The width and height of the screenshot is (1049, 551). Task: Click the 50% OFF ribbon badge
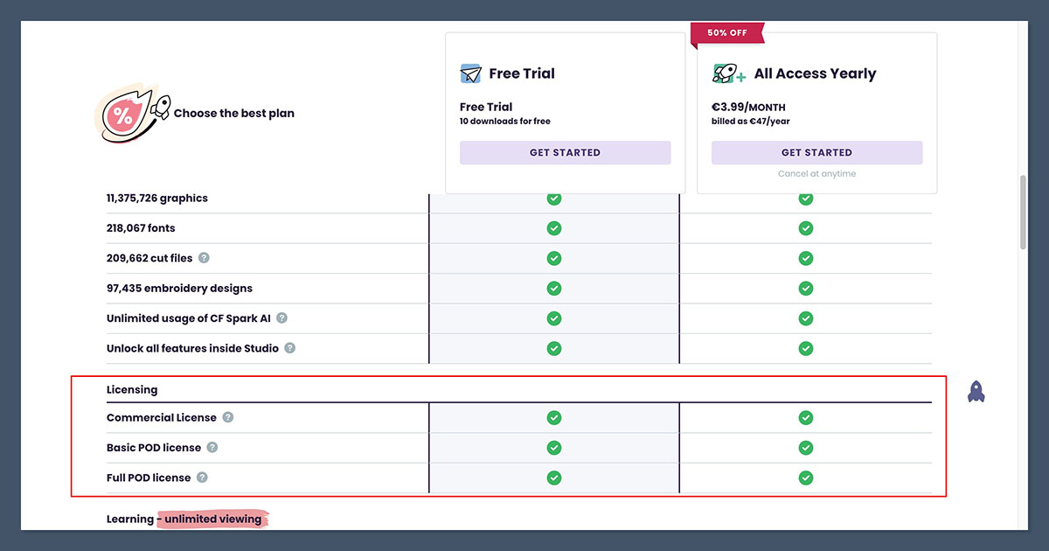(727, 33)
